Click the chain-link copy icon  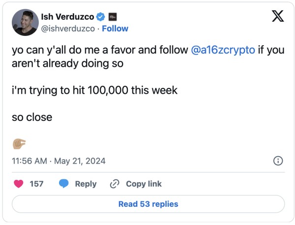pos(115,184)
